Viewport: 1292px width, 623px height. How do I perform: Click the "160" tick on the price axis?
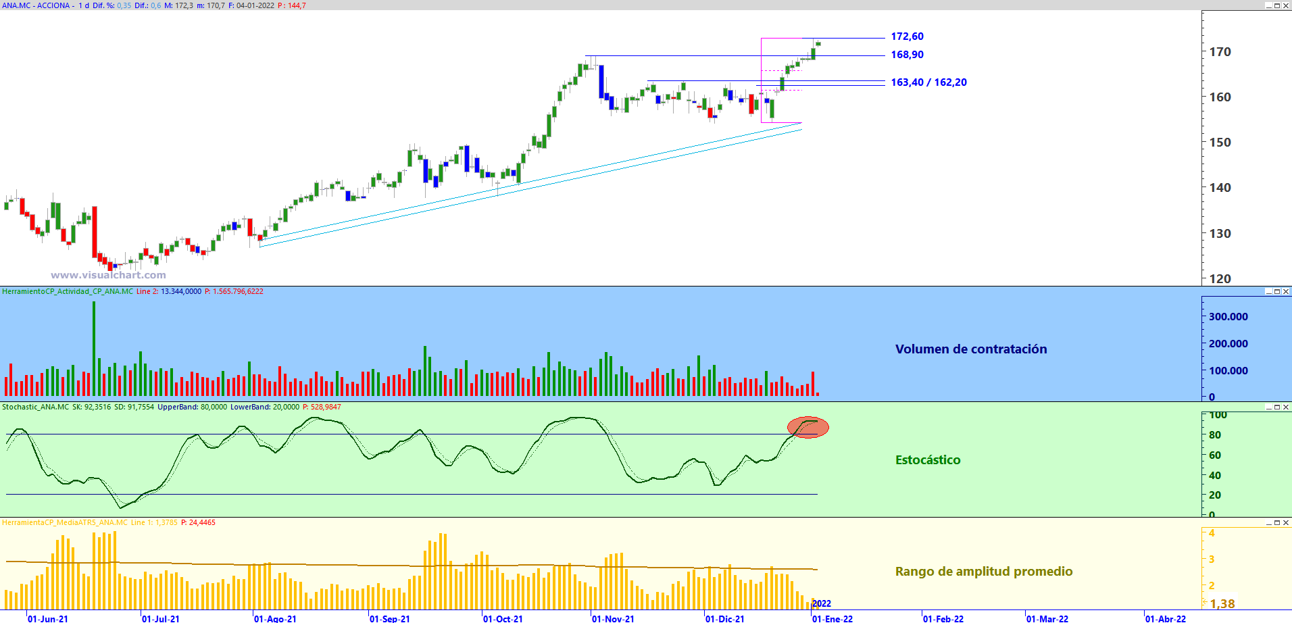click(1220, 97)
